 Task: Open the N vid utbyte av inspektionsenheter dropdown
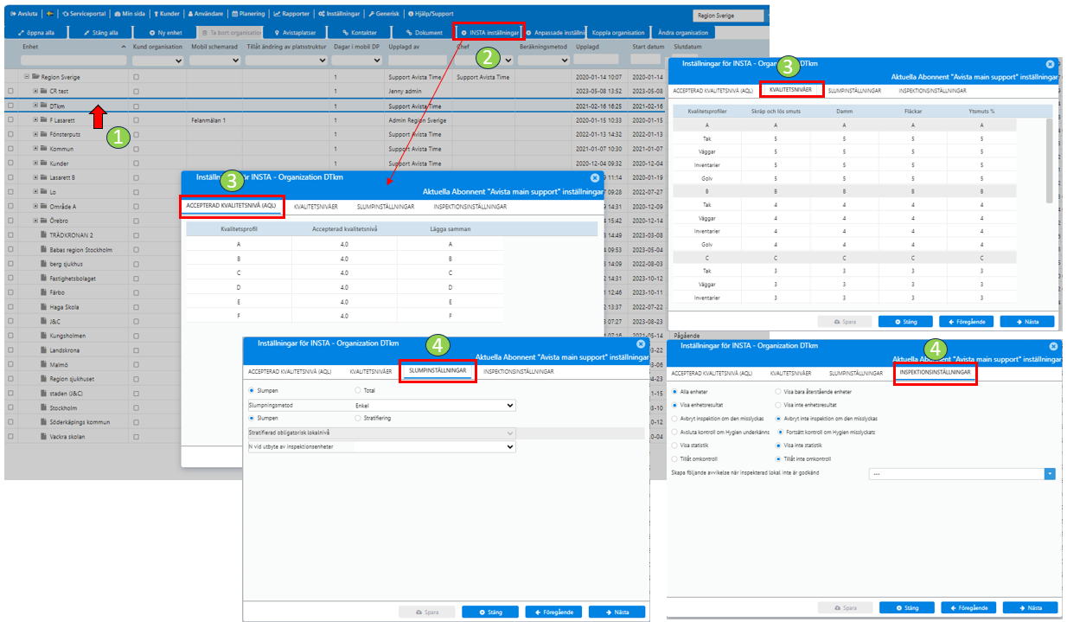[x=437, y=446]
